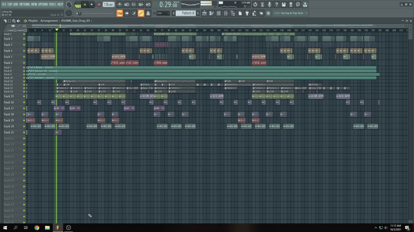The height and width of the screenshot is (232, 414).
Task: Mute Track 17 with green dot
Action: click(24, 109)
